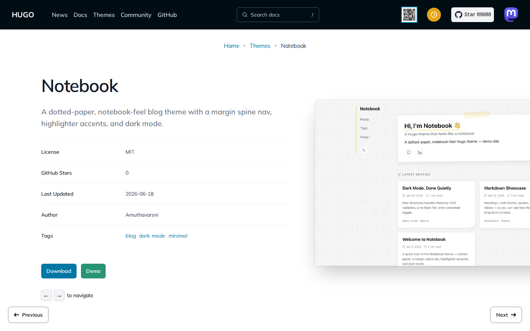Open the Community menu item
Image resolution: width=530 pixels, height=331 pixels.
(136, 15)
